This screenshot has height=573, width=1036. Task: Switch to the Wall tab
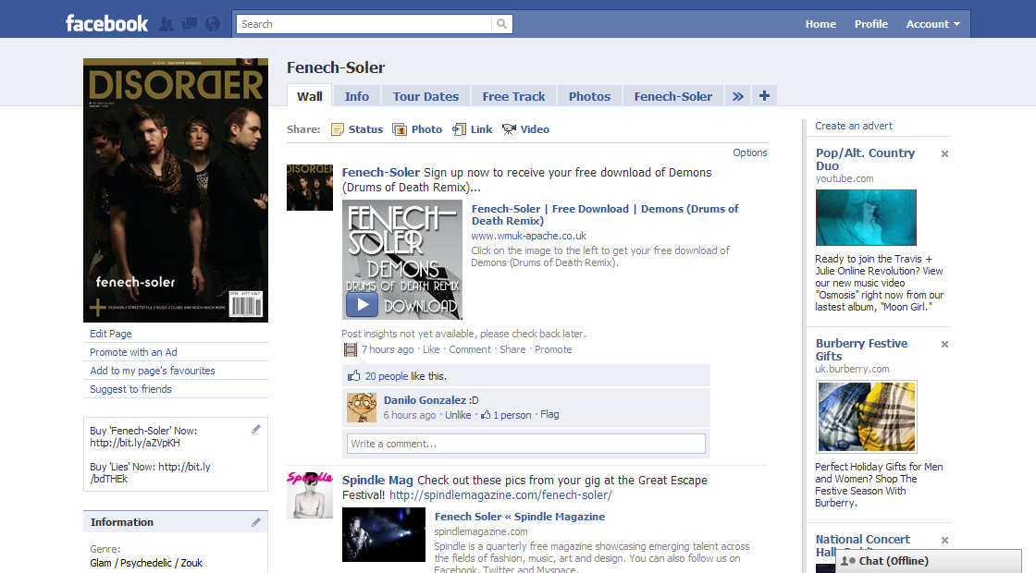(310, 96)
